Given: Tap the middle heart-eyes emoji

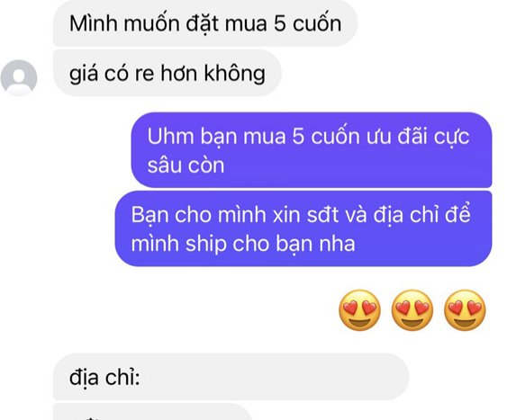Looking at the screenshot, I should tap(412, 310).
